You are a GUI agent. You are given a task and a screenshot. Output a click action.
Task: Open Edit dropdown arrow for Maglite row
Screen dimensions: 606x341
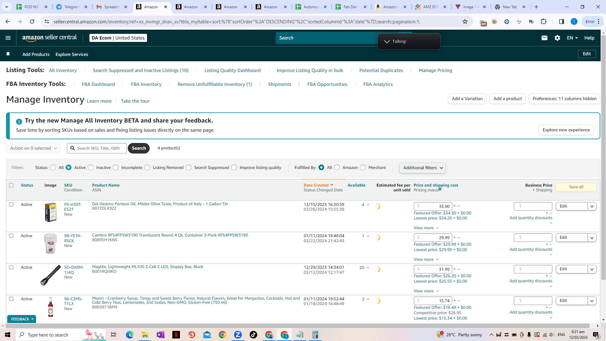tap(592, 269)
